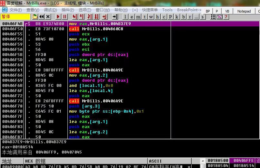The height and width of the screenshot is (168, 260).
Task: Click the yellow 暂停 status field
Action: [x=15, y=17]
